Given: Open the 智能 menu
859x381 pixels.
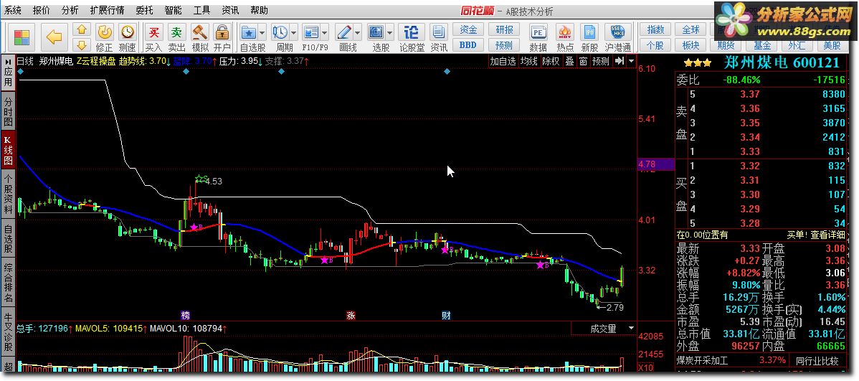Looking at the screenshot, I should pyautogui.click(x=173, y=11).
